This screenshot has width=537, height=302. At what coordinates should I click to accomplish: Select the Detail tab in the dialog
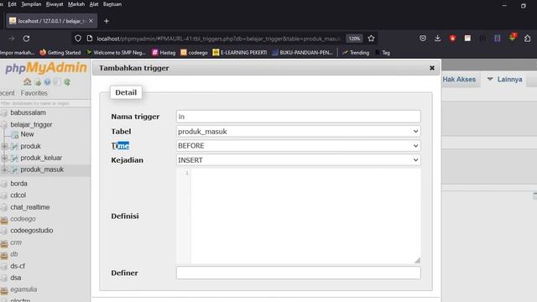tap(126, 92)
